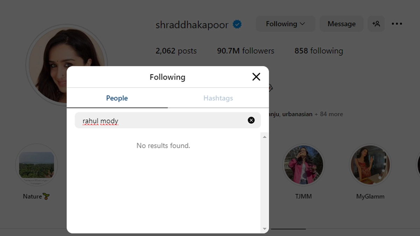Click the + 84 more followed-by link

(329, 114)
